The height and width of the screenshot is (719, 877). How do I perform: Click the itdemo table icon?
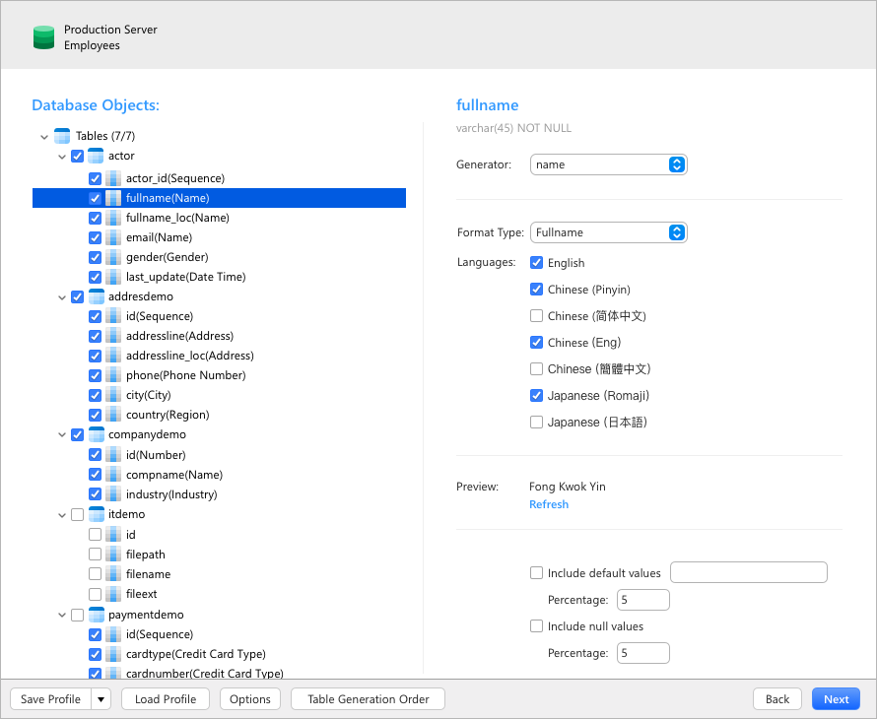click(x=96, y=514)
